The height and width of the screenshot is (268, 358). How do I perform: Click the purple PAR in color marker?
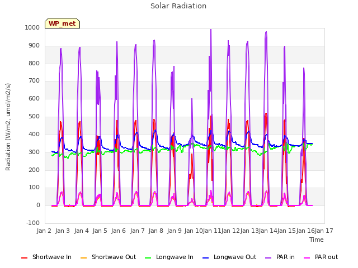pos(268,258)
